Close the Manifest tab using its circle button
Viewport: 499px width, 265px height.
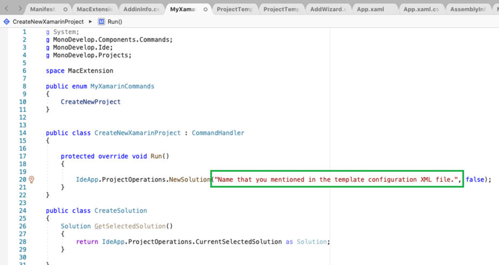[65, 10]
